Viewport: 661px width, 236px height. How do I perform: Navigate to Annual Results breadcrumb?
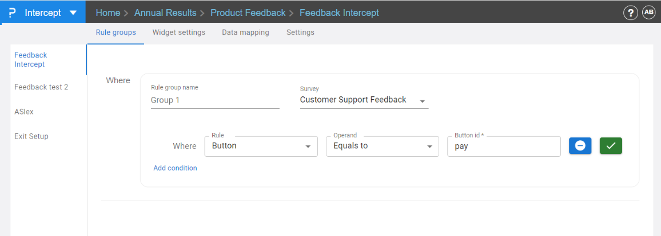pyautogui.click(x=165, y=13)
